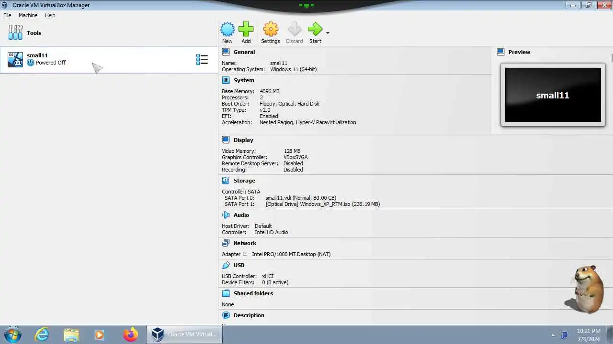Click the USB section icon
The width and height of the screenshot is (613, 344).
pyautogui.click(x=226, y=265)
